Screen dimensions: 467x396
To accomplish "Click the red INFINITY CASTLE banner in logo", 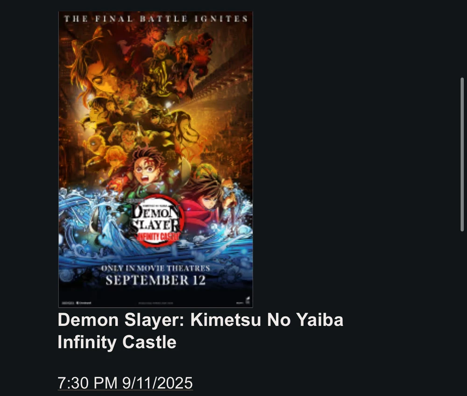I will (158, 236).
